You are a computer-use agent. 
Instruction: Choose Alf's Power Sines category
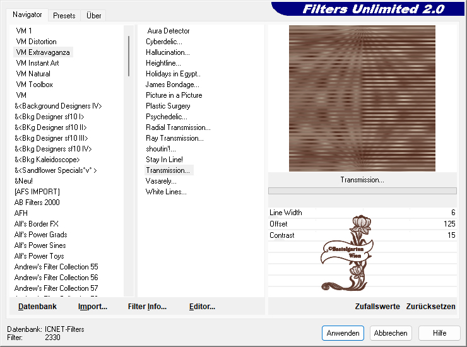[x=40, y=245]
